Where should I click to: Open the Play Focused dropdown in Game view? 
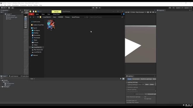click(141, 12)
